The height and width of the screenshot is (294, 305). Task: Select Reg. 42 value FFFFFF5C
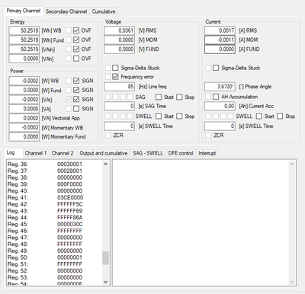(70, 204)
